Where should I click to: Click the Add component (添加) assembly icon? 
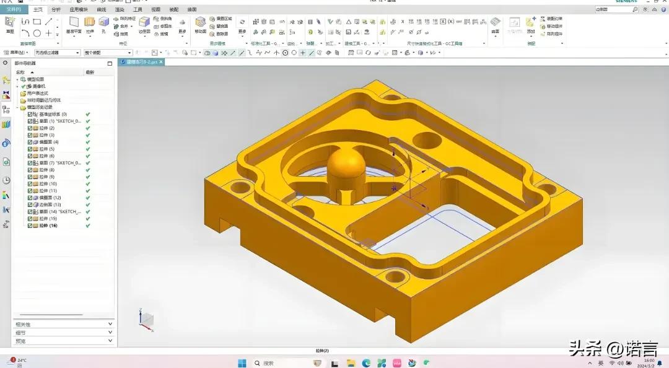(x=531, y=24)
